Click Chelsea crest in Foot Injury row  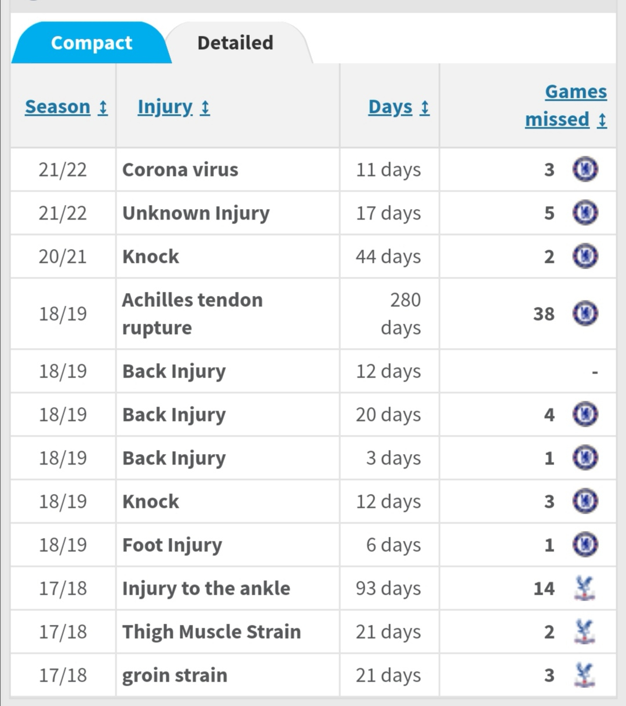click(585, 545)
